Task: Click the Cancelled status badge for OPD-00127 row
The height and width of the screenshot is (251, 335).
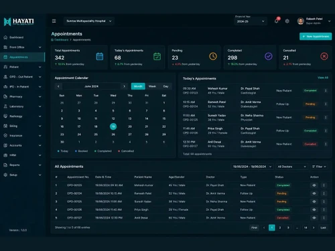Action: point(283,218)
